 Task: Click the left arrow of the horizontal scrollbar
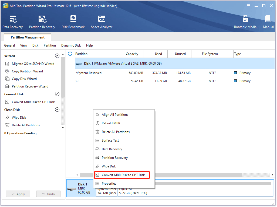(x=77, y=175)
